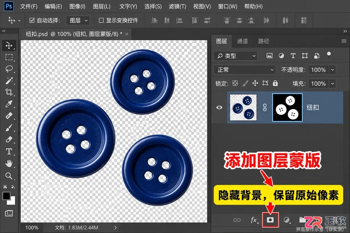
Task: Open the 图像(I) menu
Action: click(x=77, y=6)
